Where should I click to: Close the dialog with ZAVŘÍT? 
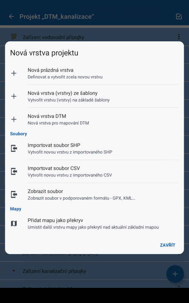167,245
